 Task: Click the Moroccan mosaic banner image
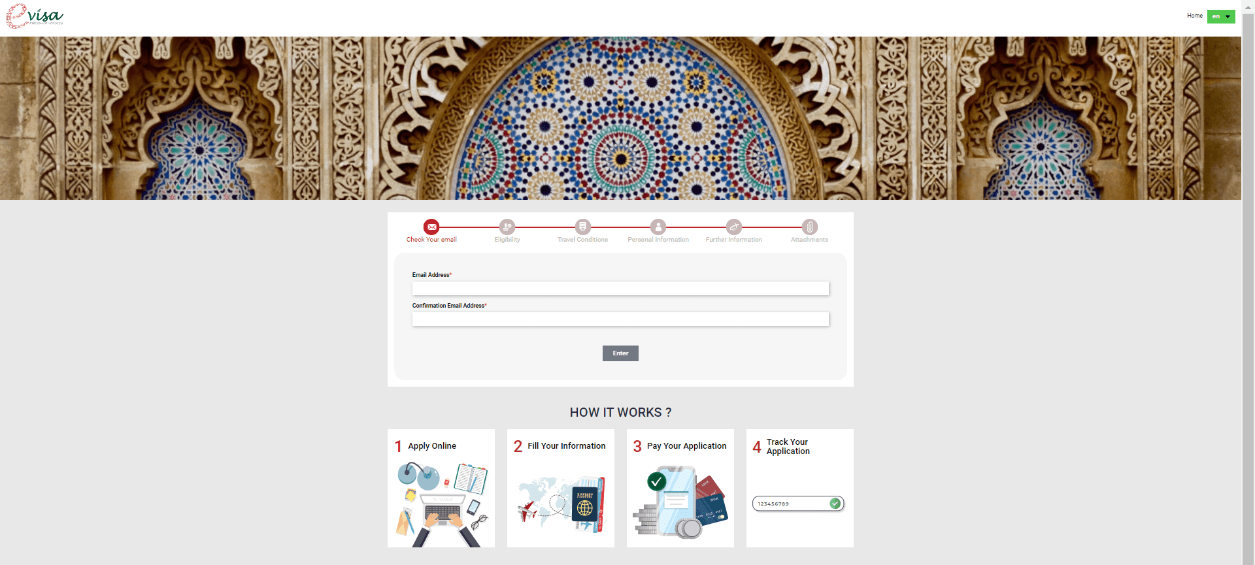tap(620, 118)
